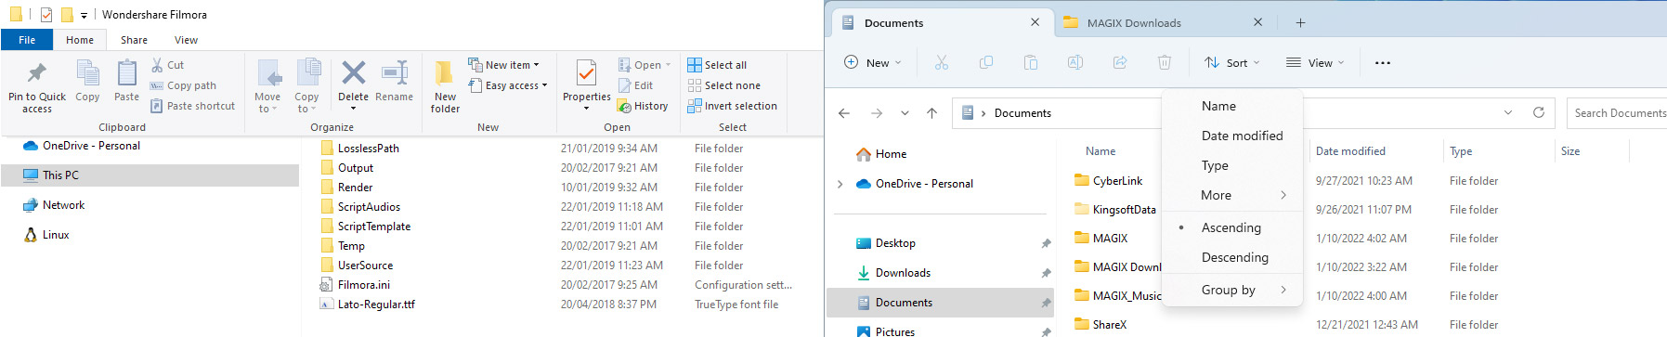Image resolution: width=1667 pixels, height=337 pixels.
Task: Click Paste shortcut in ribbon
Action: tap(192, 106)
